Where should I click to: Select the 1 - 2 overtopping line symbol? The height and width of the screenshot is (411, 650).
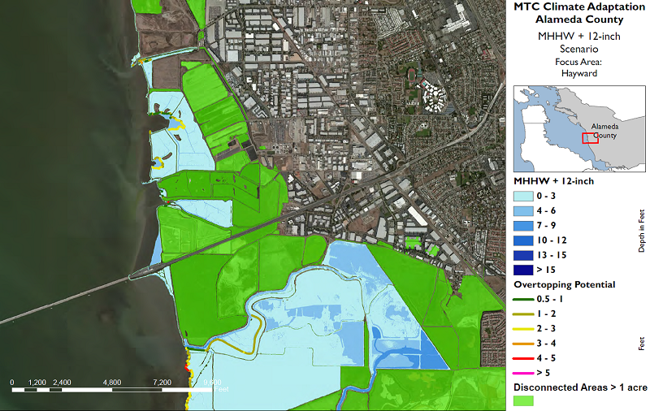pos(526,313)
